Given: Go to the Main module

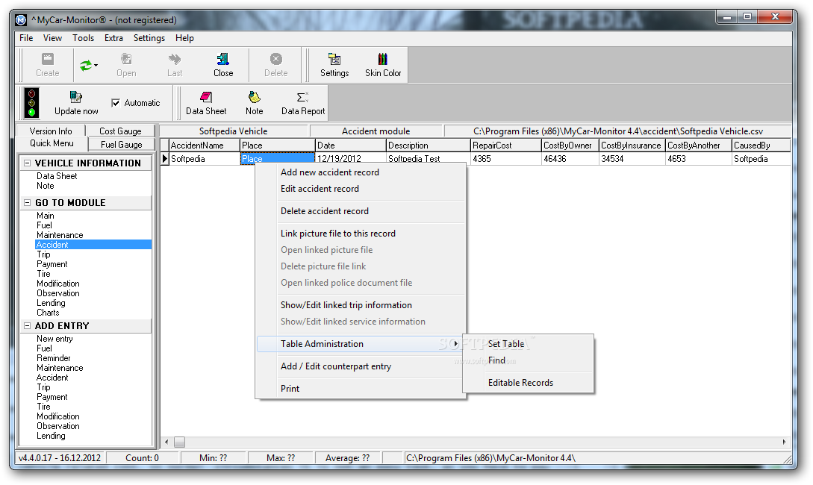Looking at the screenshot, I should 45,216.
